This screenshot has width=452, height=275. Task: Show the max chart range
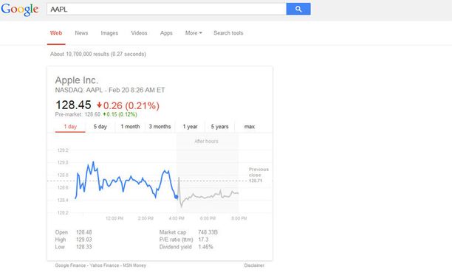click(x=250, y=127)
